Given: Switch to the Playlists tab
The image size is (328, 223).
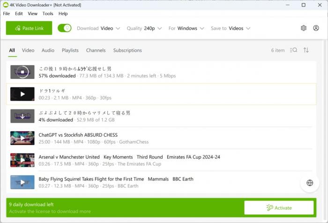Looking at the screenshot, I should tap(70, 50).
